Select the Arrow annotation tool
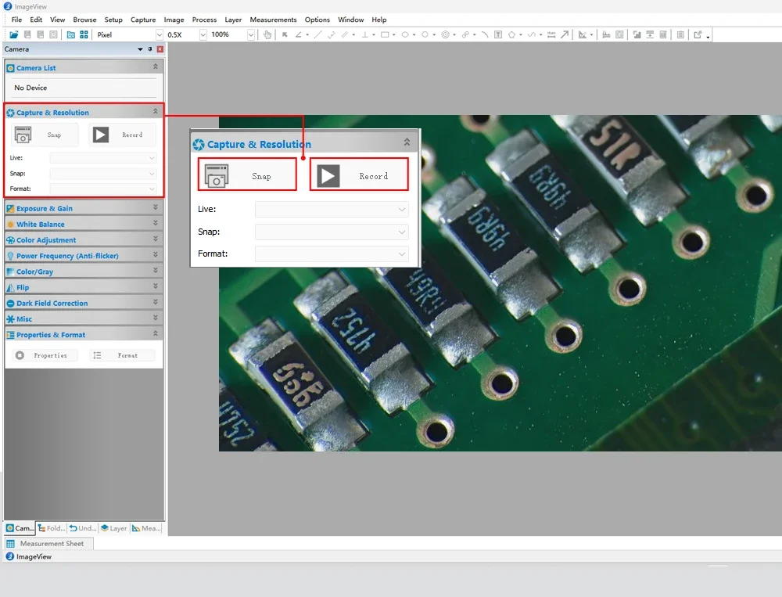The height and width of the screenshot is (597, 782). [x=565, y=34]
